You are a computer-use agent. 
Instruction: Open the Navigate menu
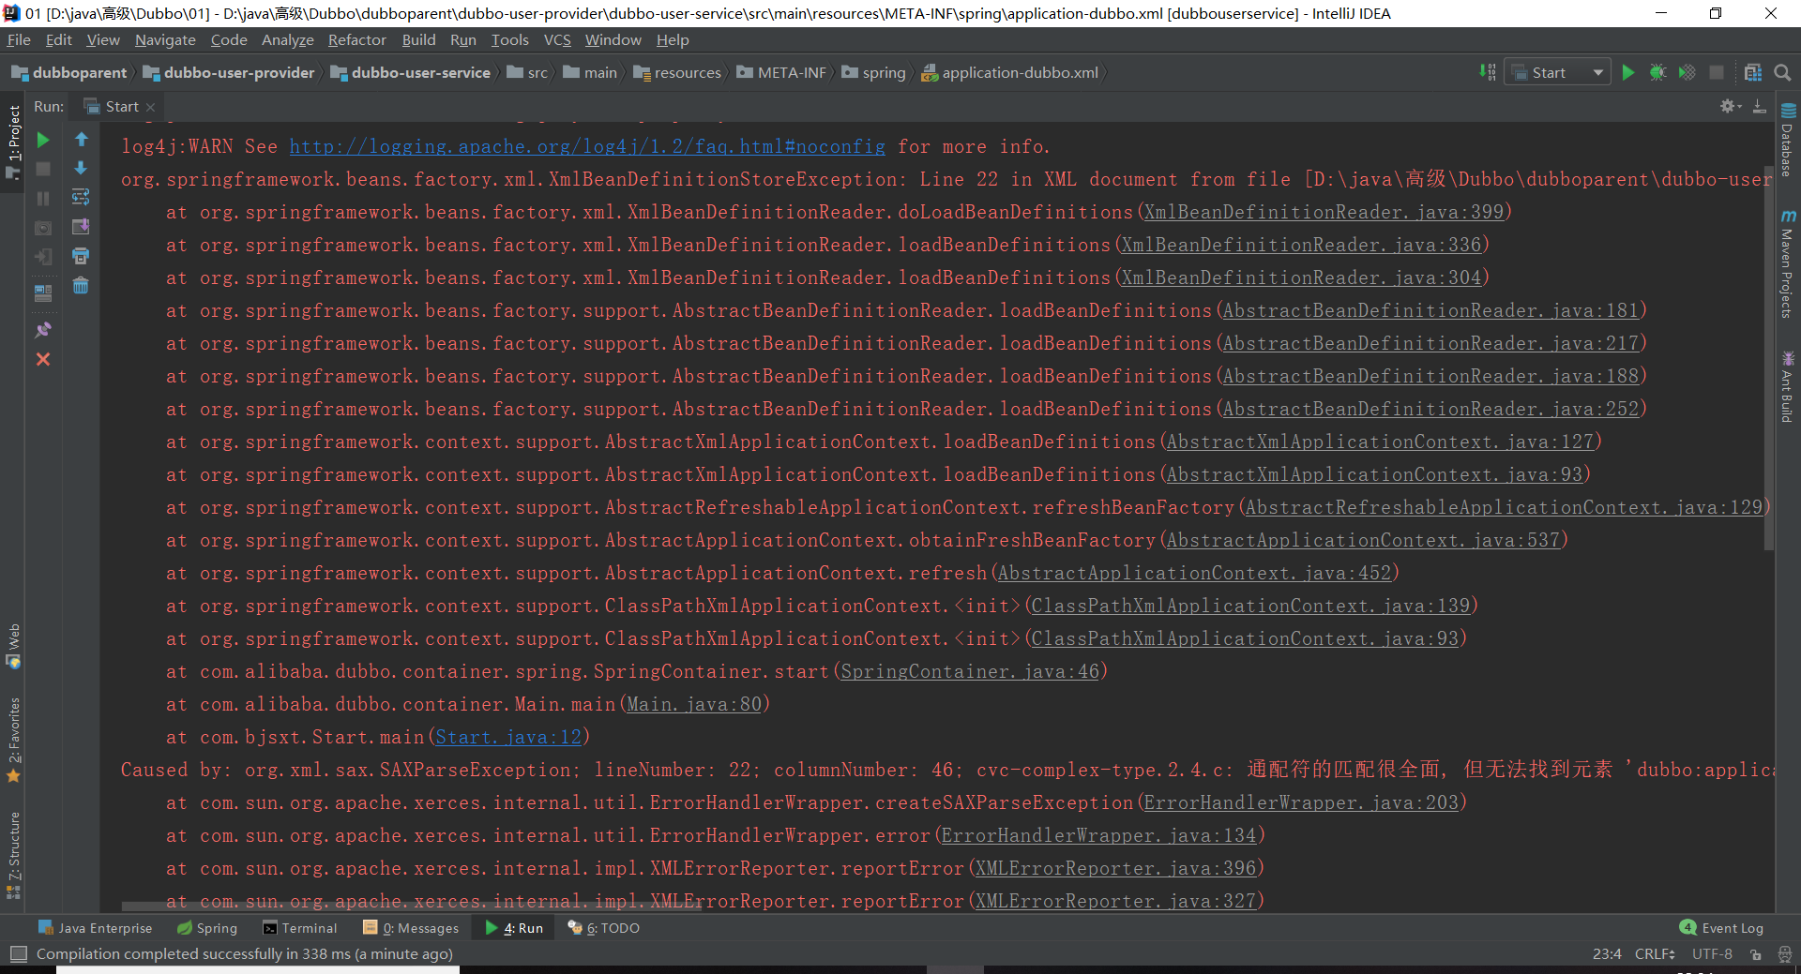[165, 39]
